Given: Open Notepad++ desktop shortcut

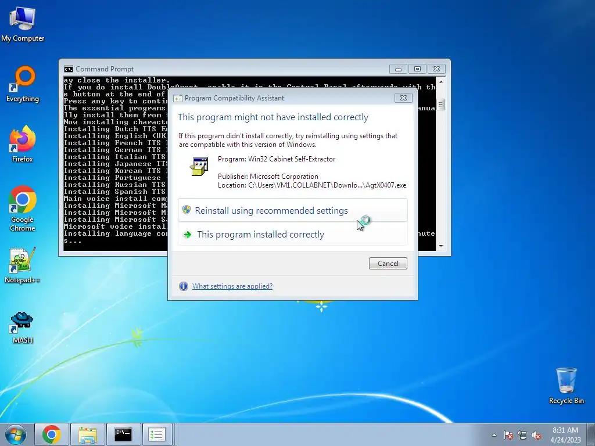Looking at the screenshot, I should pyautogui.click(x=23, y=265).
